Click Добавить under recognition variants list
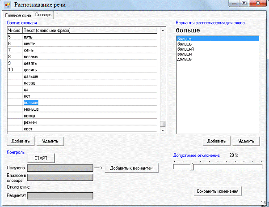This screenshot has width=269, height=207. pyautogui.click(x=217, y=141)
